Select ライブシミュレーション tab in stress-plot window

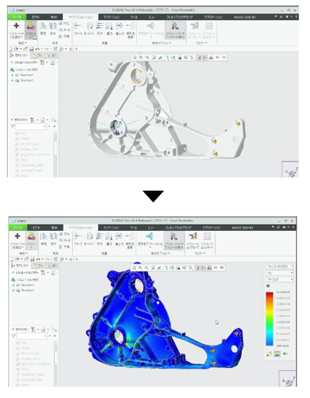click(81, 228)
